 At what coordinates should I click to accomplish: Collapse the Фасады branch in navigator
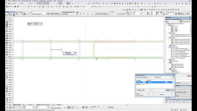168,38
